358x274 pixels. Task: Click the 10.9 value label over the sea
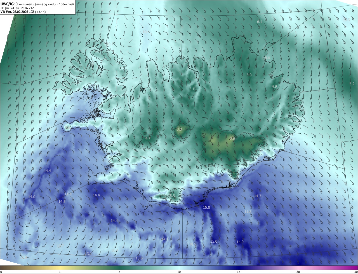tap(193, 244)
